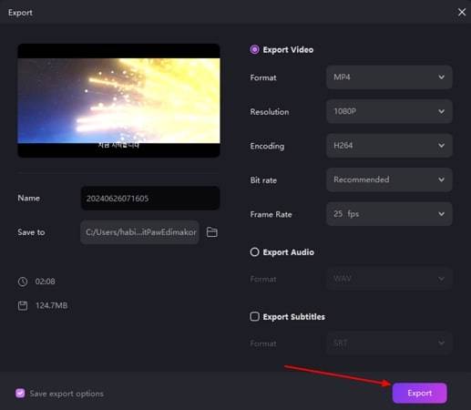Uncheck Save export options checkbox
Image resolution: width=471 pixels, height=410 pixels.
pos(20,394)
